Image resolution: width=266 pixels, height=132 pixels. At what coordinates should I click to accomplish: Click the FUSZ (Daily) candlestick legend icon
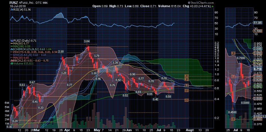[x=12, y=41]
